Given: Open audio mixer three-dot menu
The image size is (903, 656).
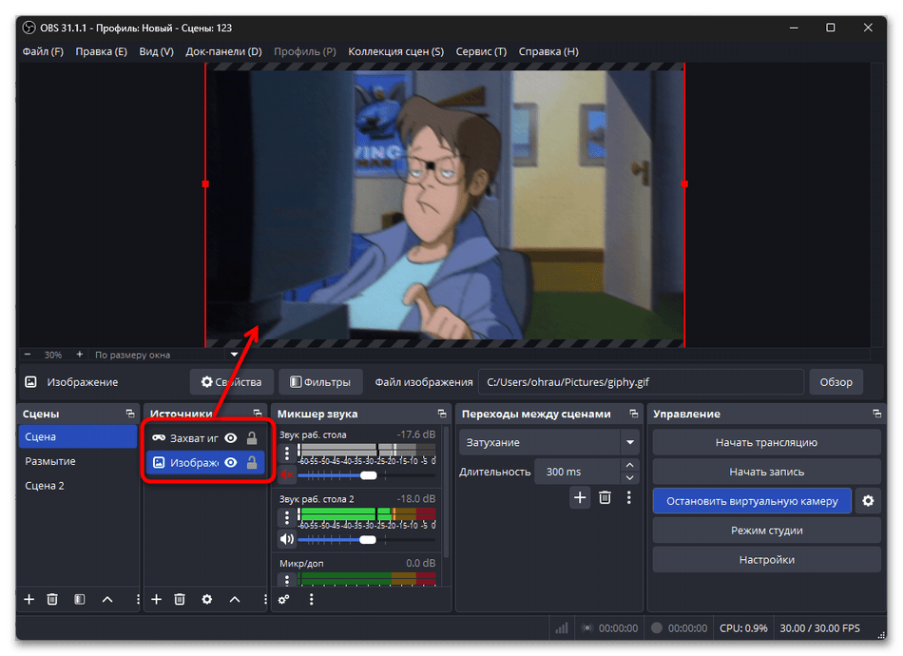Looking at the screenshot, I should tap(311, 600).
